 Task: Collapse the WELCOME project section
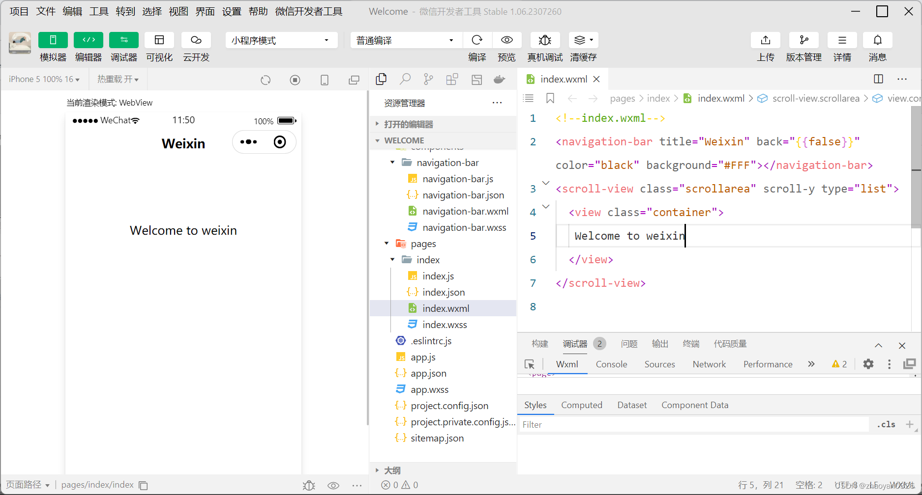tap(443, 140)
